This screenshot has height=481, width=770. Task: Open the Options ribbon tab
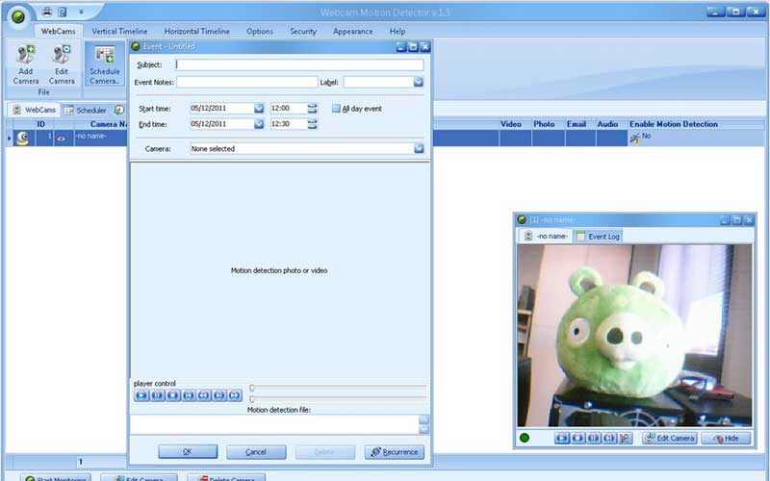tap(260, 31)
